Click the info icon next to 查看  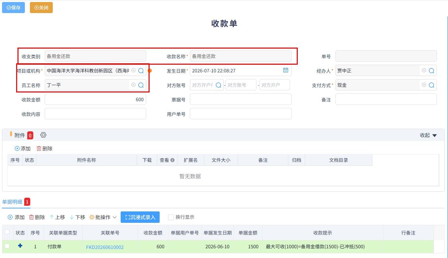click(172, 160)
